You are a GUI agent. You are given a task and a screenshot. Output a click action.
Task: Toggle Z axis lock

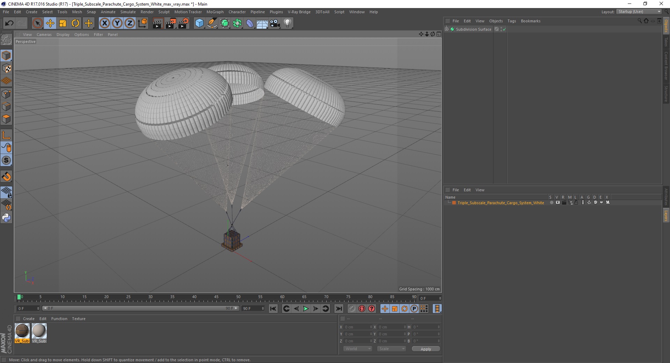point(130,23)
